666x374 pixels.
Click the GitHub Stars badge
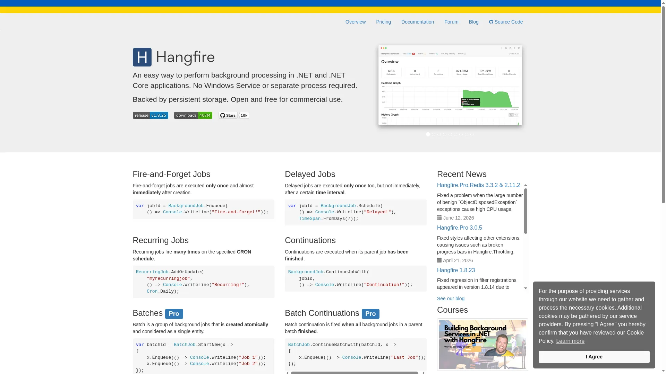pos(228,115)
